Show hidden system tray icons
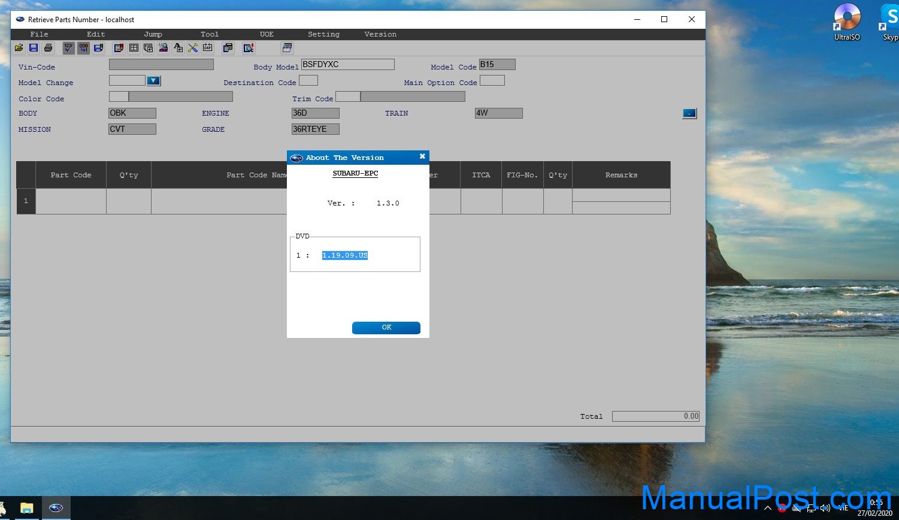899x520 pixels. click(768, 508)
